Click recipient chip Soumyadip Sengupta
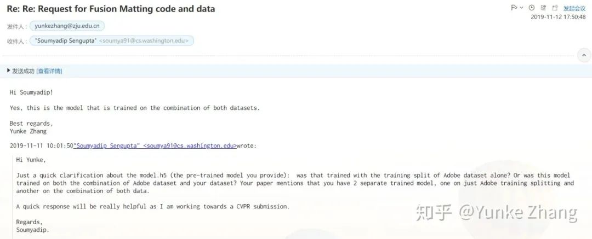 [111, 40]
